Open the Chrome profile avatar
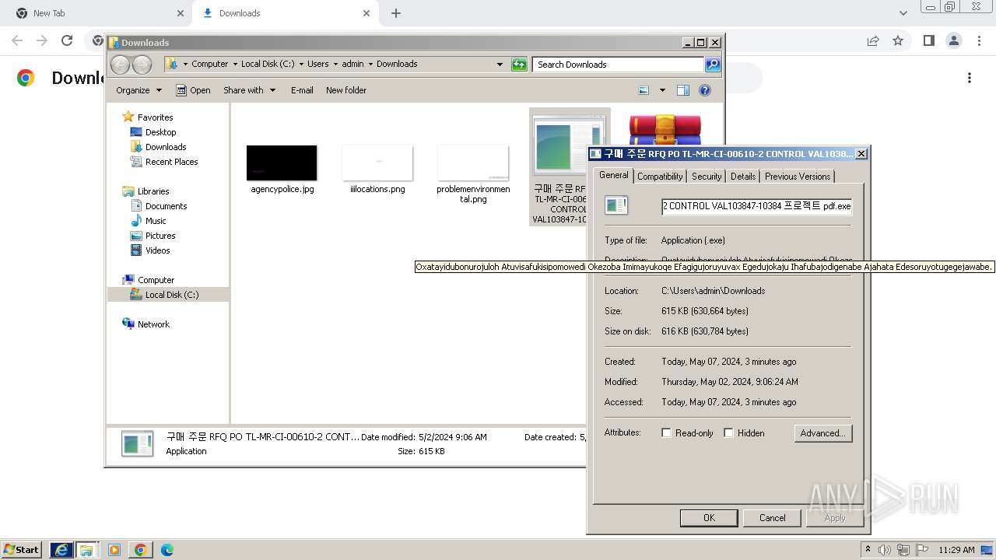996x560 pixels. [x=953, y=40]
